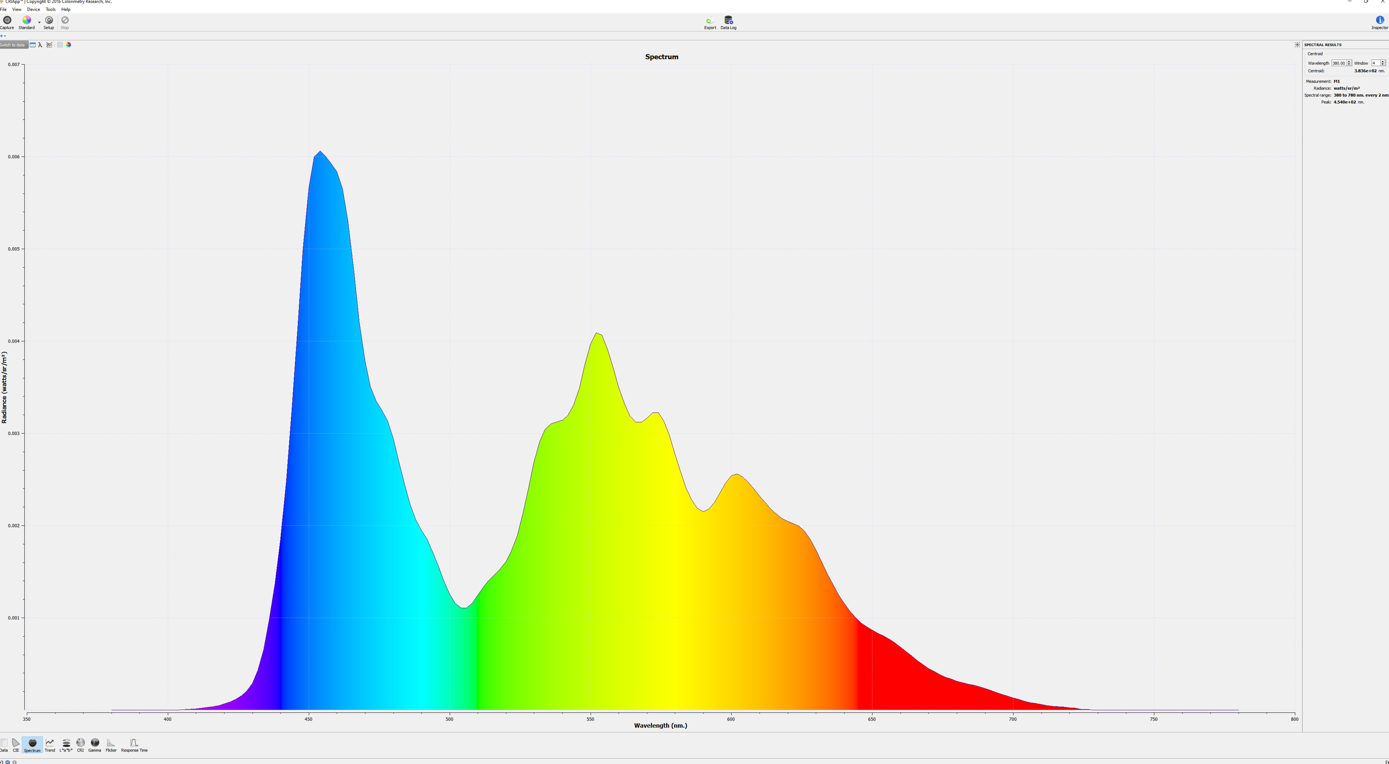The image size is (1389, 764).
Task: Open the Device menu
Action: tap(33, 9)
